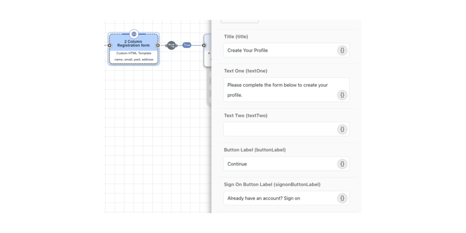Screen dimensions: 466x233
Task: Open the variable picker for the Text One field
Action: [x=342, y=95]
